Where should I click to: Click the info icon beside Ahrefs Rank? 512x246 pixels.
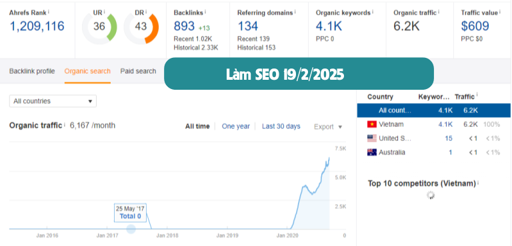[x=49, y=12]
